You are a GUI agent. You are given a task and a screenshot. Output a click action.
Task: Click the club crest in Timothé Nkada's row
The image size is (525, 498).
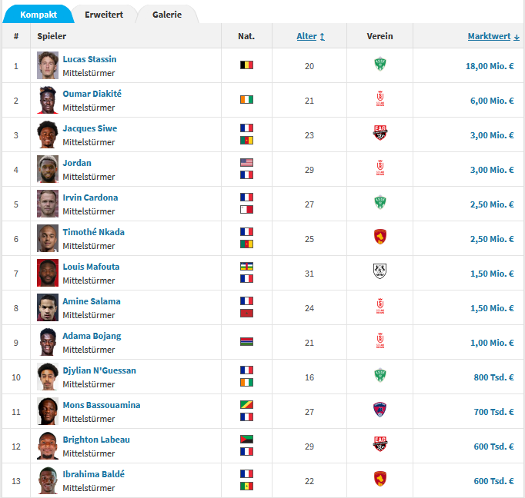coord(380,238)
